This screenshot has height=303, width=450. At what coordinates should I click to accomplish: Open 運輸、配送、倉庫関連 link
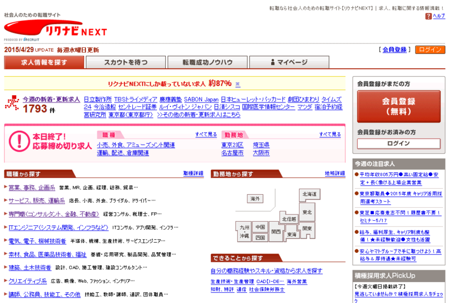coord(123,153)
